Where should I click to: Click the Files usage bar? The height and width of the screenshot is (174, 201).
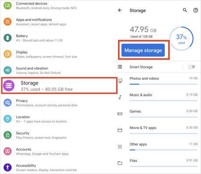[163, 166]
